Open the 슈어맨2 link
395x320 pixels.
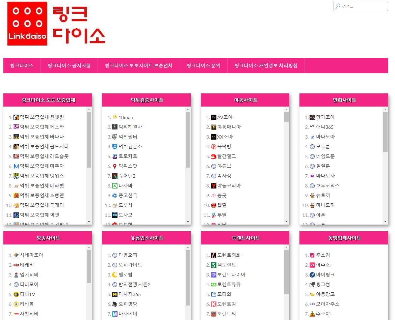pos(127,176)
